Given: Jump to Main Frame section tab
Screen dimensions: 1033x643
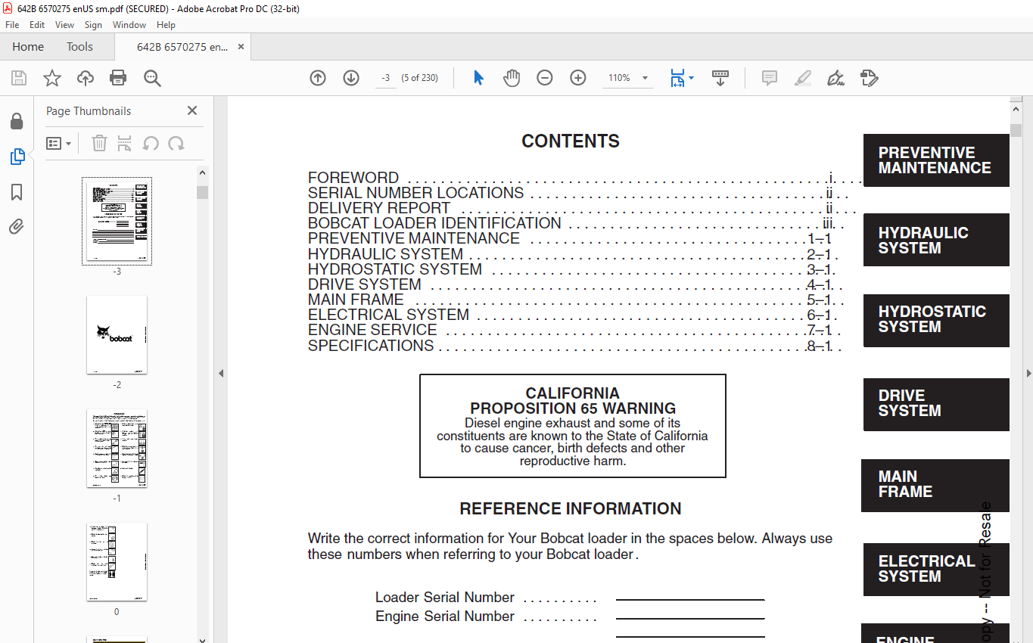Looking at the screenshot, I should (935, 485).
